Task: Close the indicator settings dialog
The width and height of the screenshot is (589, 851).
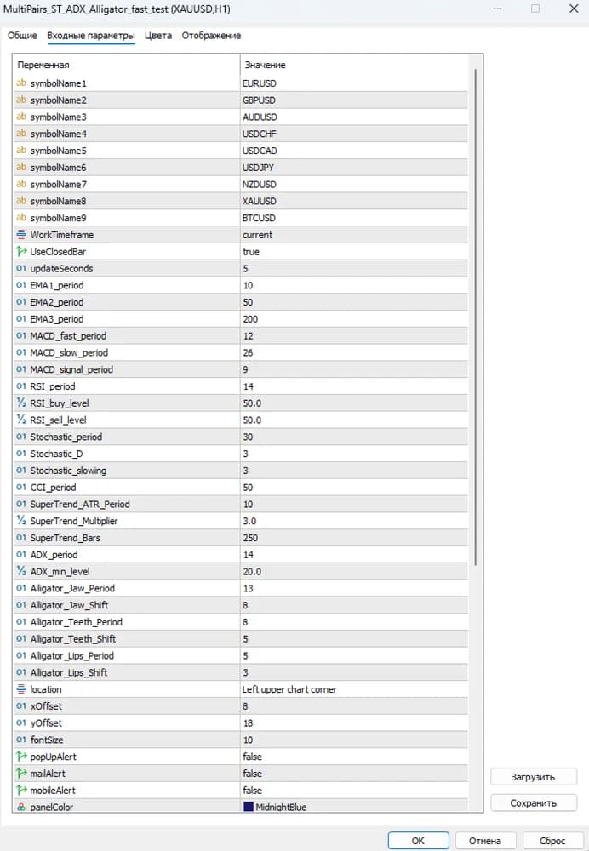Action: [574, 9]
